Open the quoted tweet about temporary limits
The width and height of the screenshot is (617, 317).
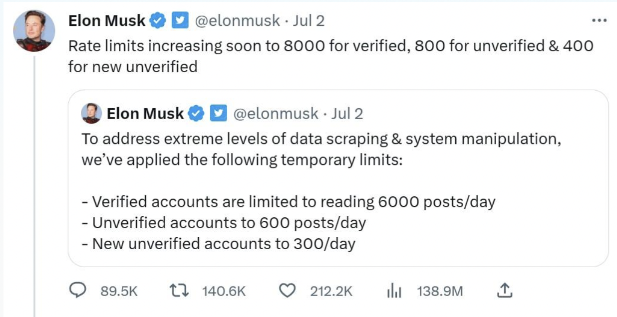tap(338, 178)
